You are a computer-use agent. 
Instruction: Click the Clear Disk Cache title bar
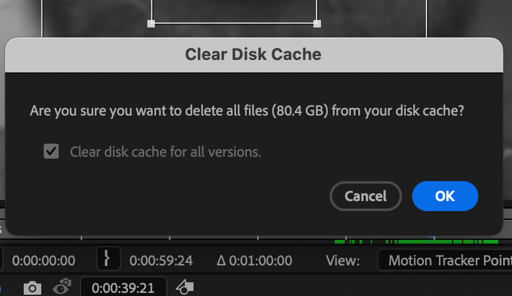click(254, 54)
